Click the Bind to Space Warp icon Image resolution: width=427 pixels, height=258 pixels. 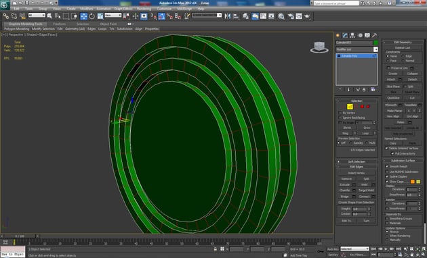(22, 16)
